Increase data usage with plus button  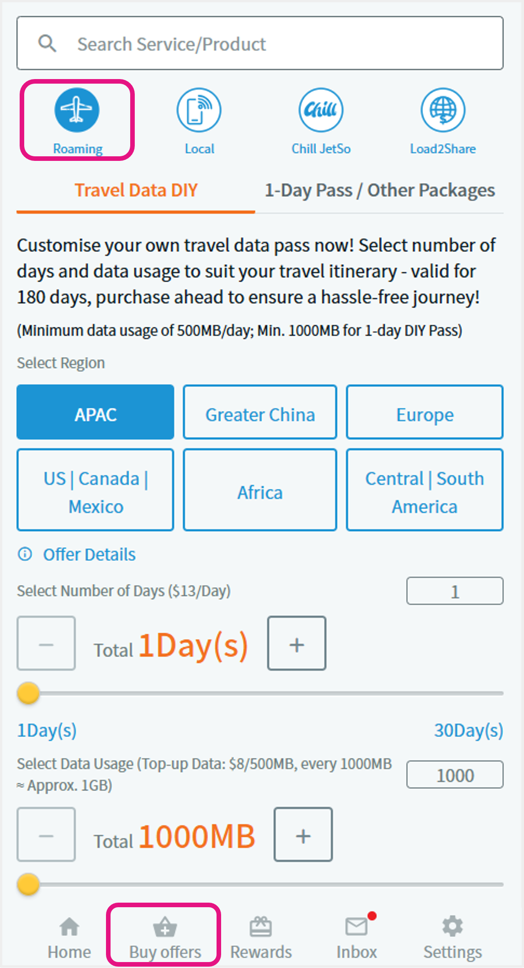(303, 835)
